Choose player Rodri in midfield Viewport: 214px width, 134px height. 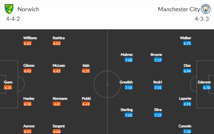pyautogui.click(x=158, y=82)
